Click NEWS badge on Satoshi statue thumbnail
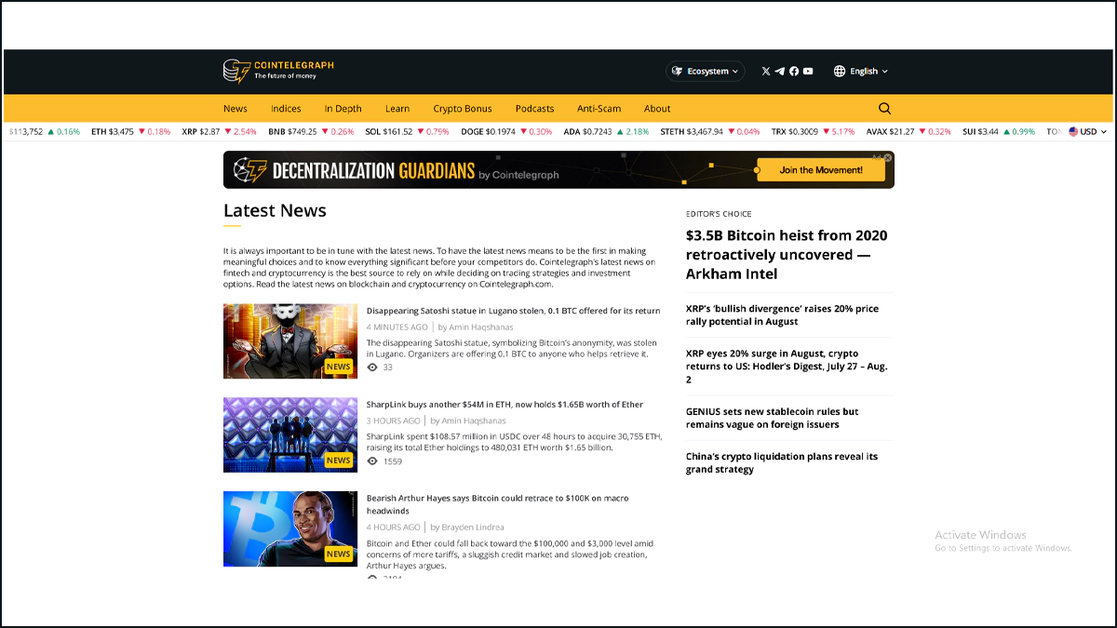 [x=338, y=367]
